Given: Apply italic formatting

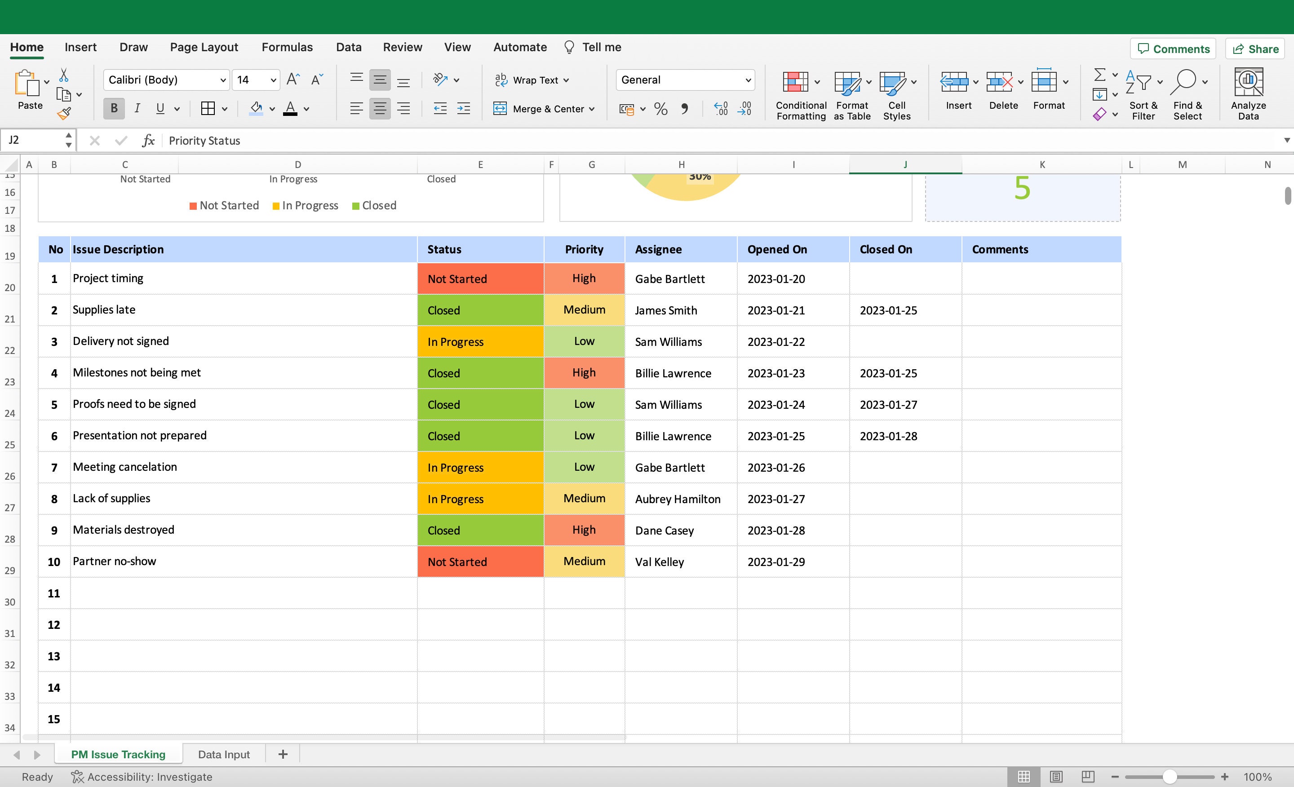Looking at the screenshot, I should click(137, 108).
